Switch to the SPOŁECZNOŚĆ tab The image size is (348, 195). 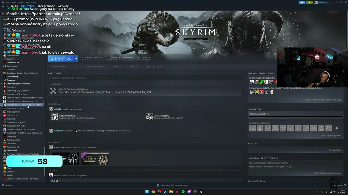point(46,6)
